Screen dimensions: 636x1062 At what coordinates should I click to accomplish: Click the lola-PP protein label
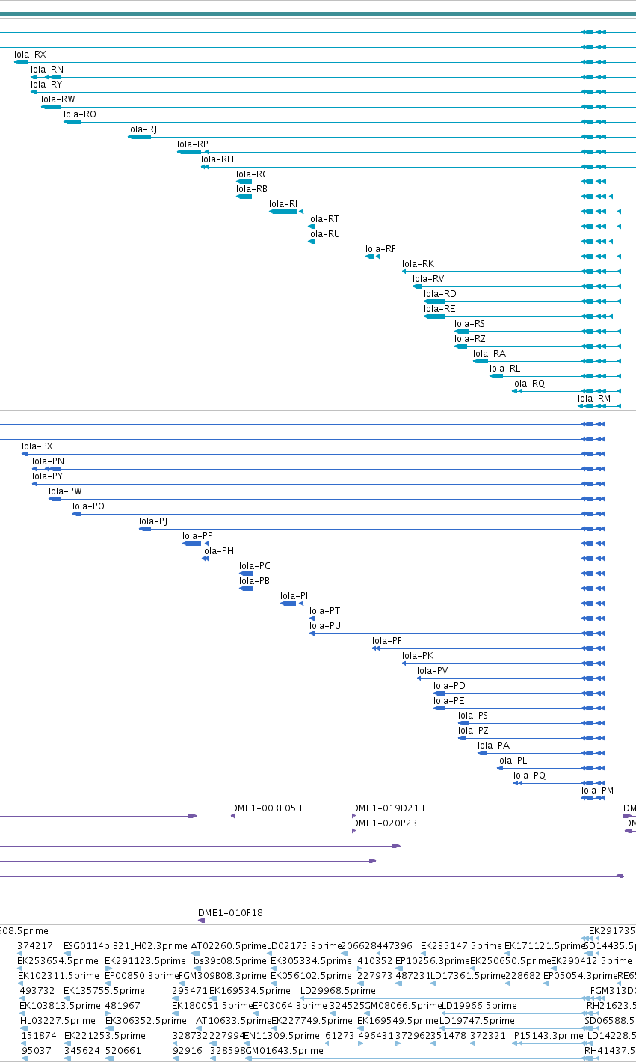click(198, 536)
